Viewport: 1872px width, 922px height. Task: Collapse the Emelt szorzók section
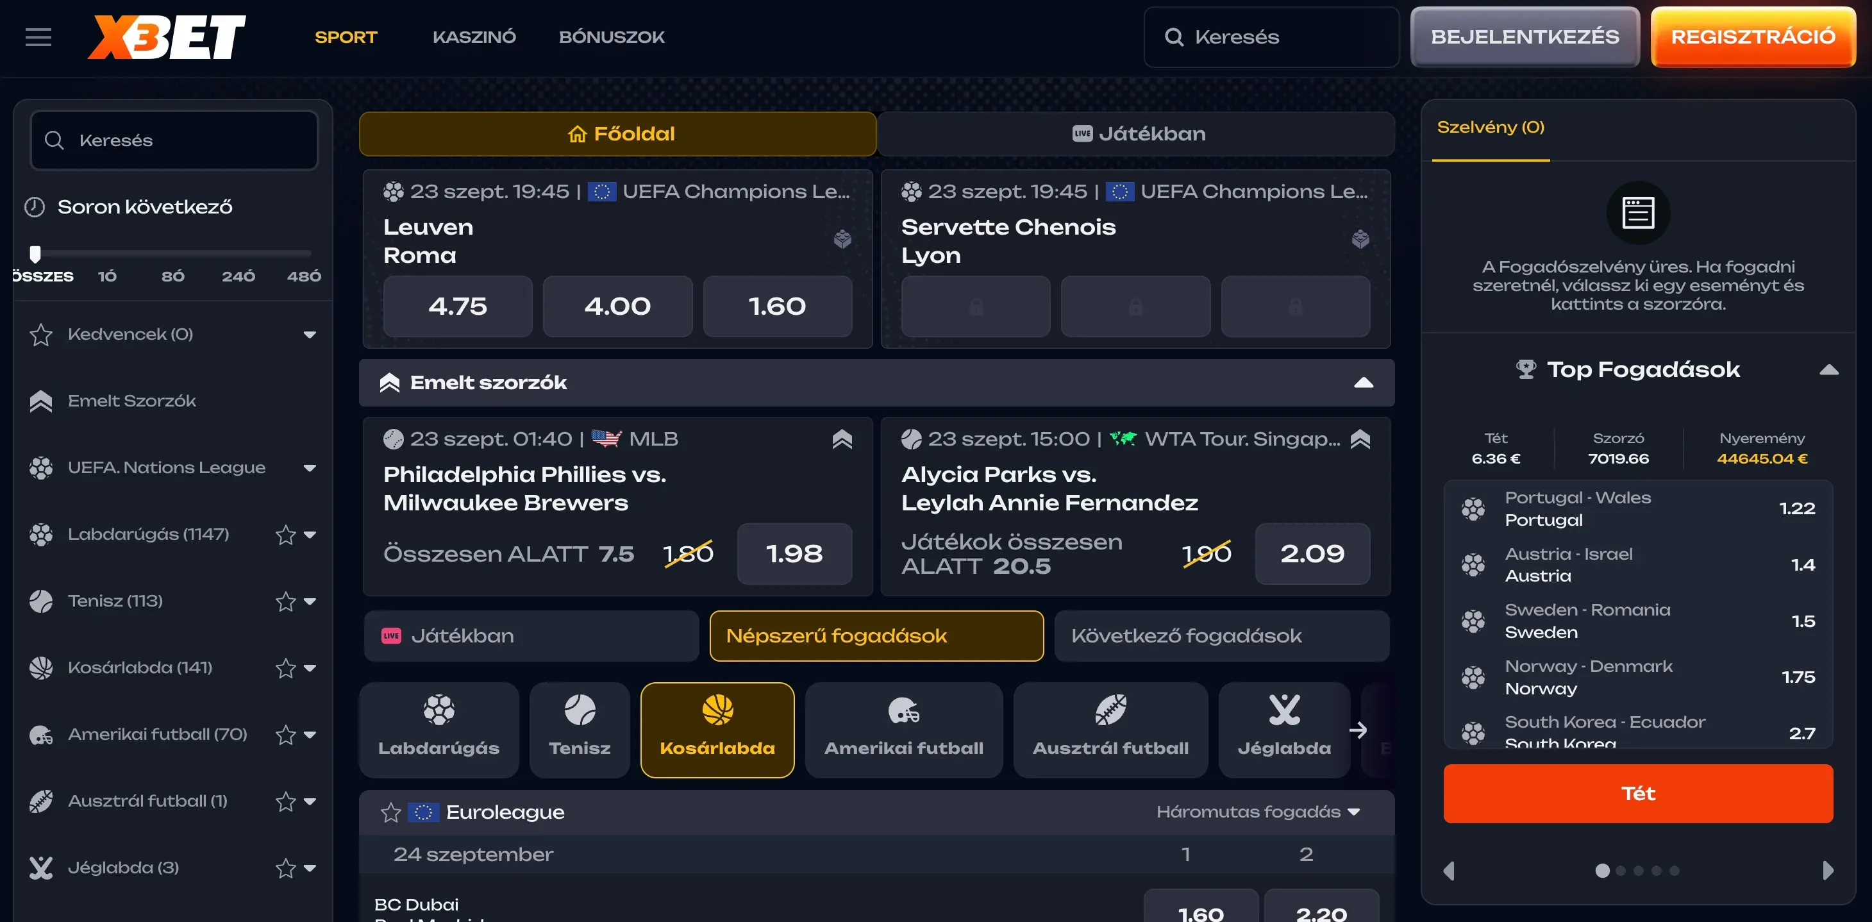[x=1364, y=383]
